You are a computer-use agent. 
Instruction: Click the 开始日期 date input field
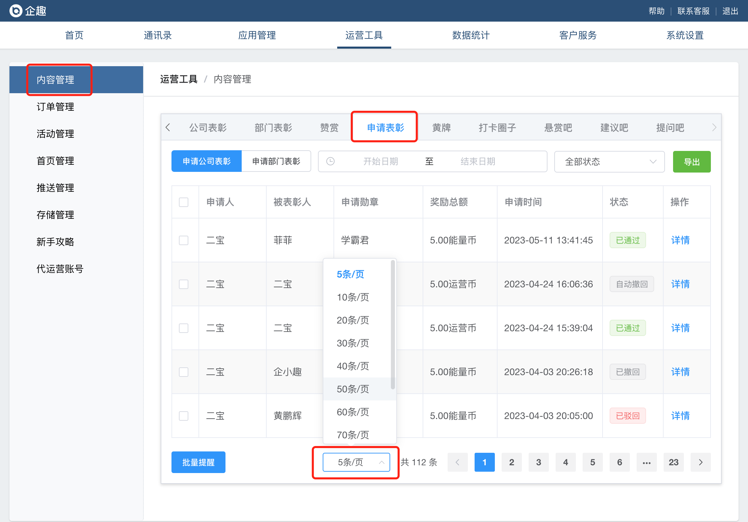[x=380, y=161]
